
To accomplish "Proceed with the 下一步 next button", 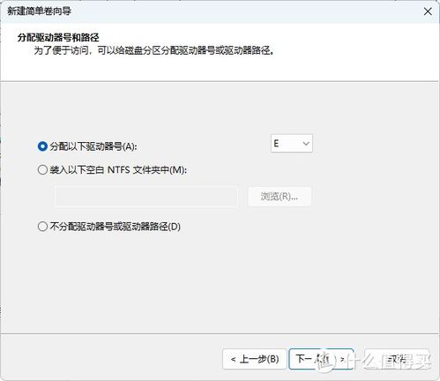I will pyautogui.click(x=321, y=359).
